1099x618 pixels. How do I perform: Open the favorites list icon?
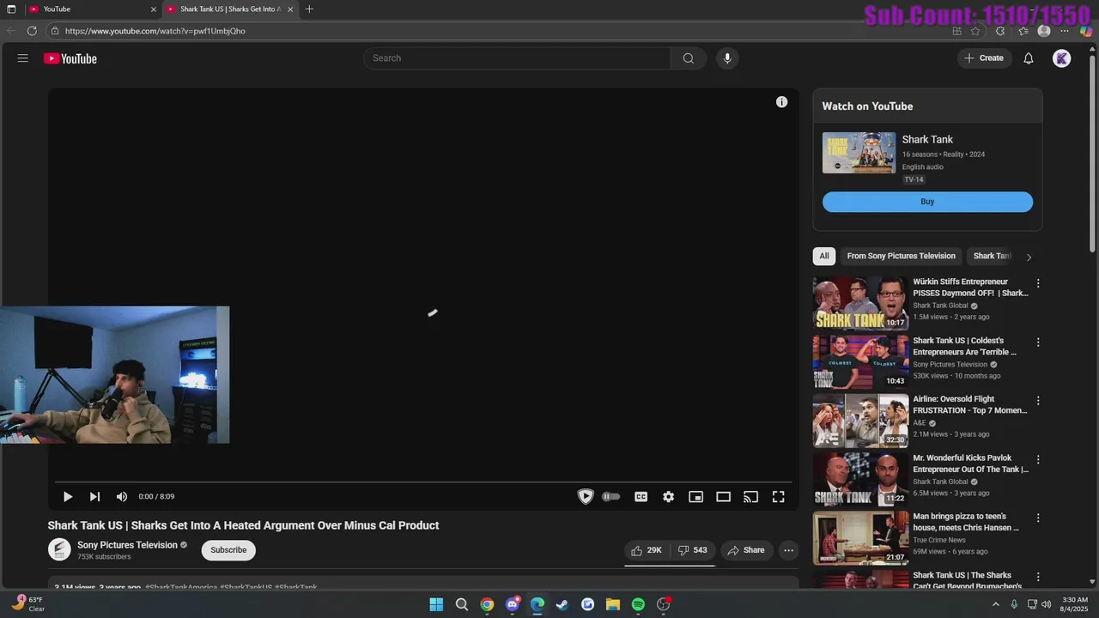tap(1023, 31)
